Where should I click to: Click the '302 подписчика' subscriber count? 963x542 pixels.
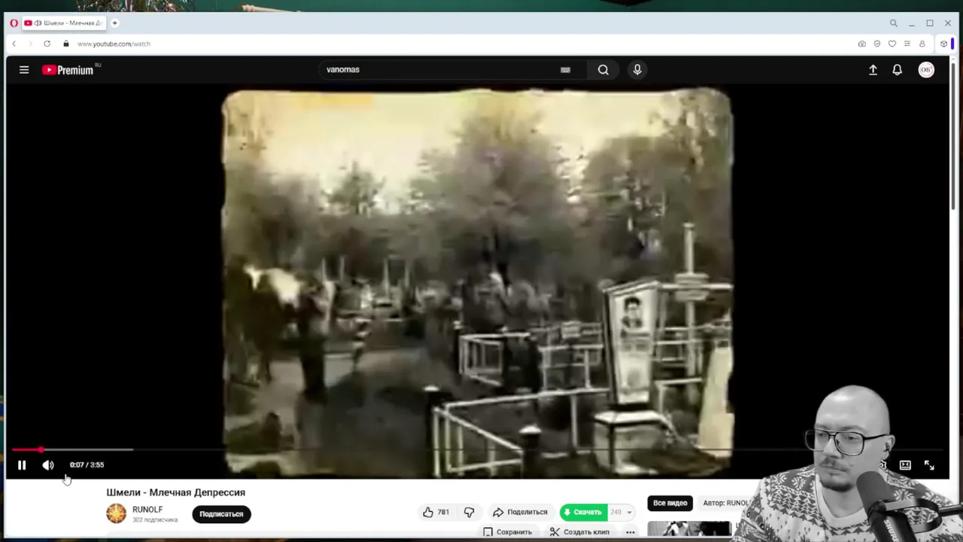[x=155, y=520]
